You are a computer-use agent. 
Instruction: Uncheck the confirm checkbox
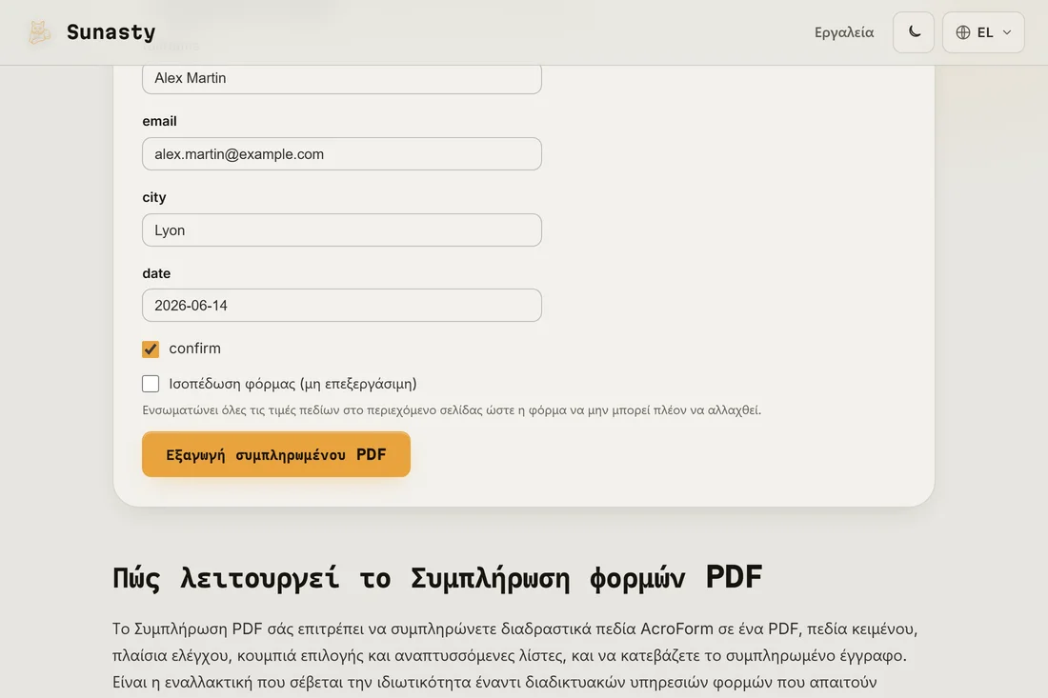151,349
